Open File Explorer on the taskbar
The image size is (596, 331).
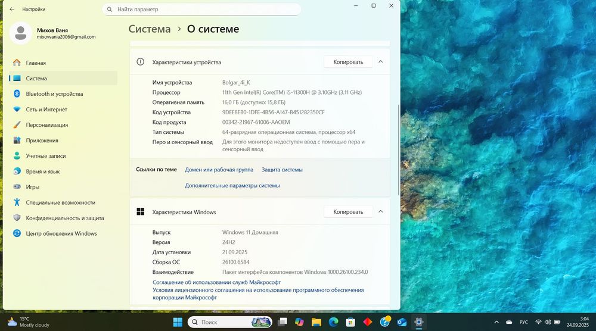[316, 322]
